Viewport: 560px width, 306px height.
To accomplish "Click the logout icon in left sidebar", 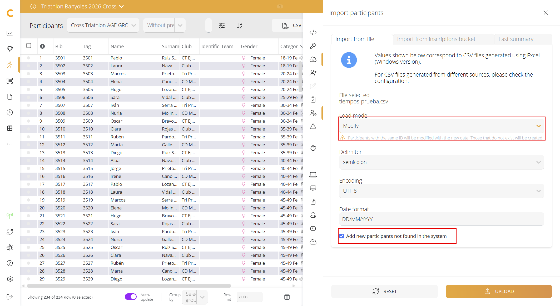I will (10, 297).
